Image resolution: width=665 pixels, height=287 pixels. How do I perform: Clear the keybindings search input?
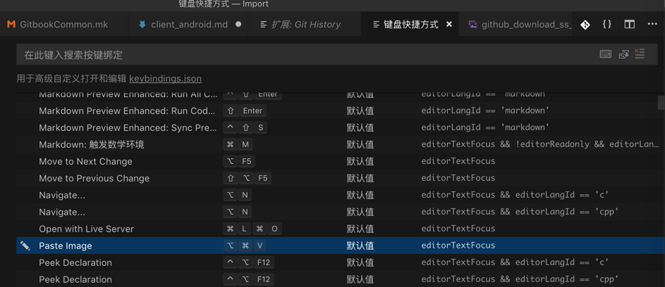640,54
